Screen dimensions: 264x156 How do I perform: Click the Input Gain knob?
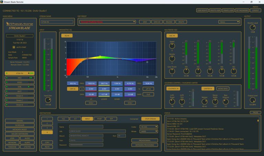click(47, 100)
